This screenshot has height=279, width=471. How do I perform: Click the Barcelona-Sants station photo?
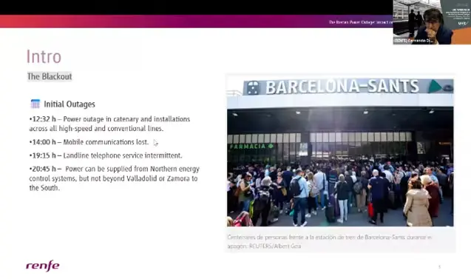[x=340, y=152]
